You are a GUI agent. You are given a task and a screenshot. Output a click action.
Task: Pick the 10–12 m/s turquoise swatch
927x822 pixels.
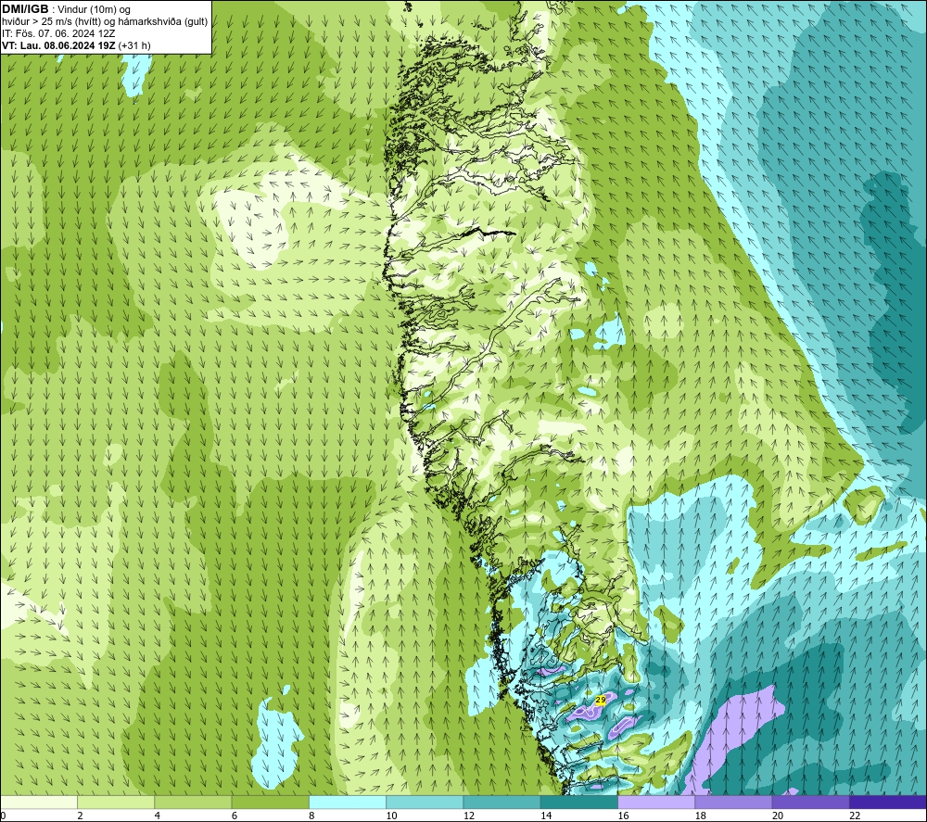click(x=425, y=802)
